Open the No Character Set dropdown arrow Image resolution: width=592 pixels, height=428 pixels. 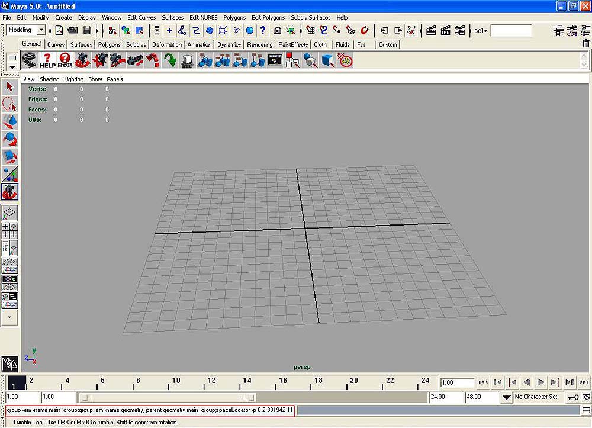[x=507, y=397]
